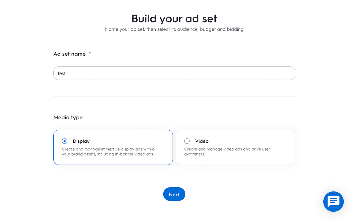Click the "Display" option title text
The height and width of the screenshot is (220, 352).
[x=81, y=141]
